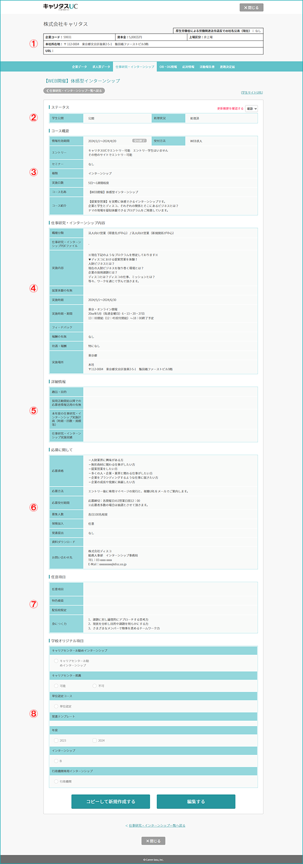Click the 編集する button

[x=196, y=801]
